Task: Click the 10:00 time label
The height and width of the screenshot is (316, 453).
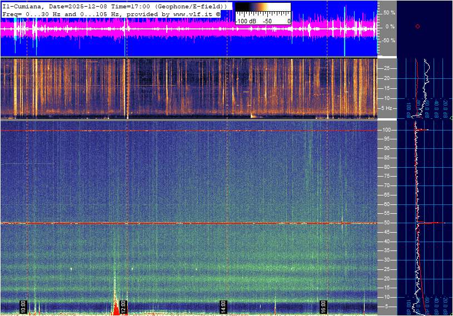Action: (x=23, y=307)
